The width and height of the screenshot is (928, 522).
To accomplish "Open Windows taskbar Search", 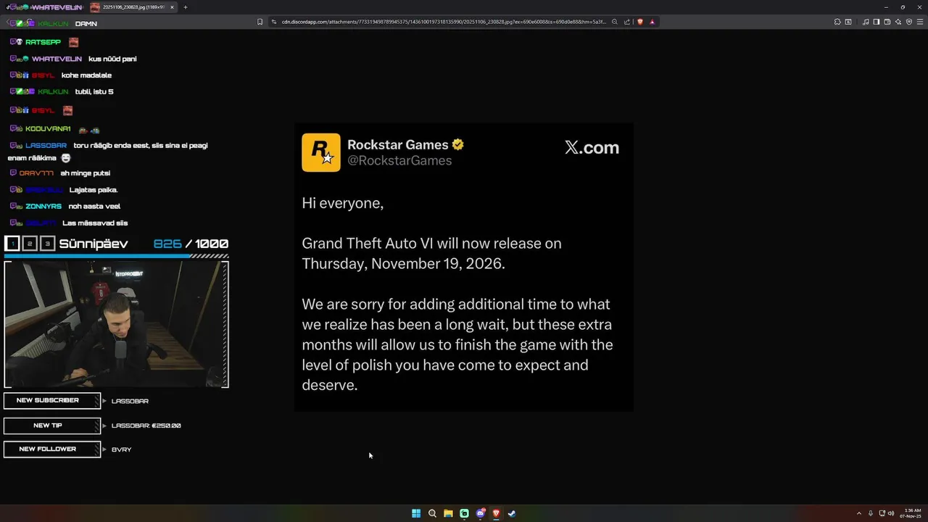I will [x=432, y=513].
